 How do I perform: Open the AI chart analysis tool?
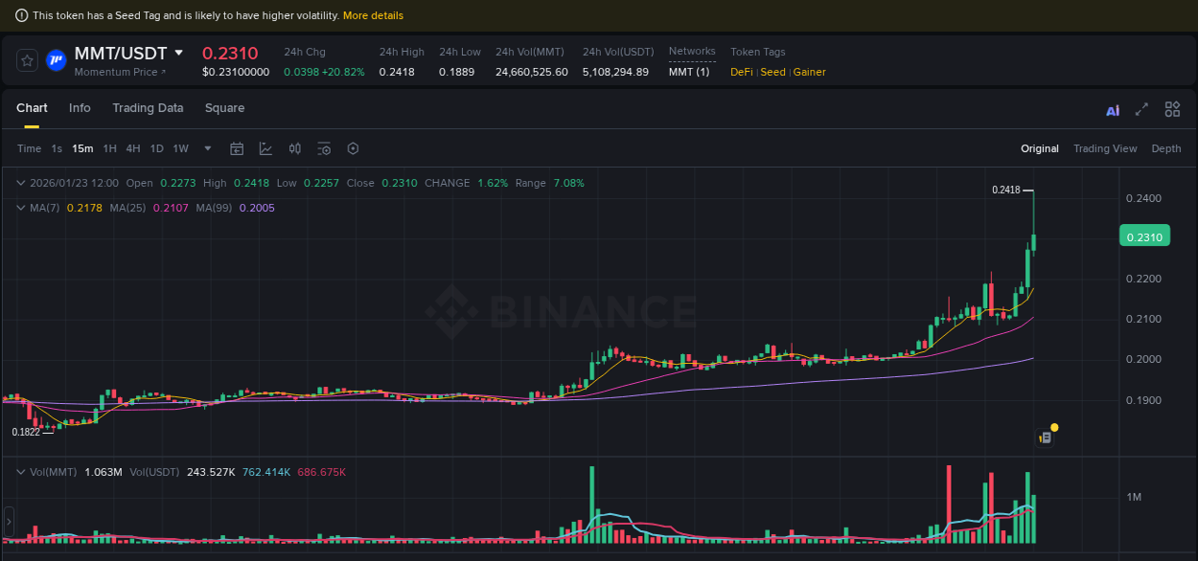point(1112,110)
